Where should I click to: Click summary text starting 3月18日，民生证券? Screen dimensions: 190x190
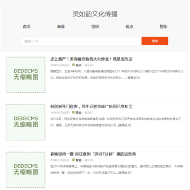(x=116, y=122)
